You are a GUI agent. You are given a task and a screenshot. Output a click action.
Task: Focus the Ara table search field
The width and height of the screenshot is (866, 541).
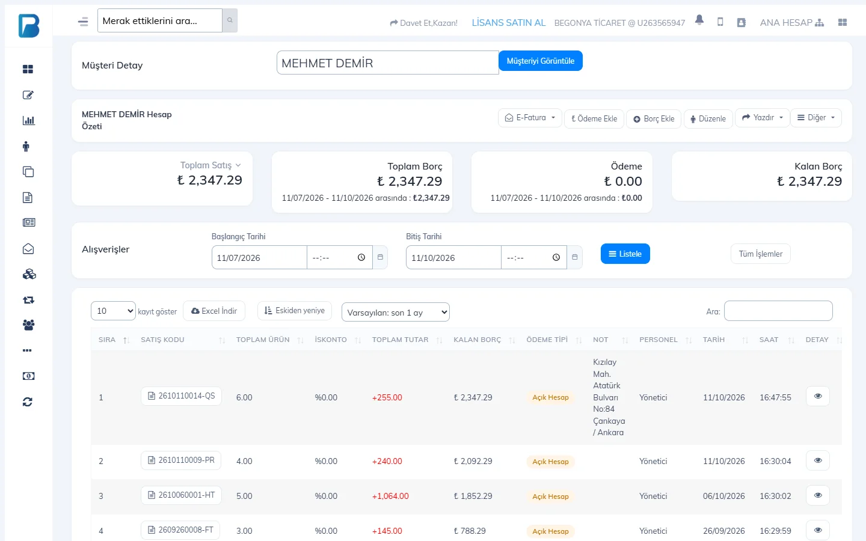point(778,311)
